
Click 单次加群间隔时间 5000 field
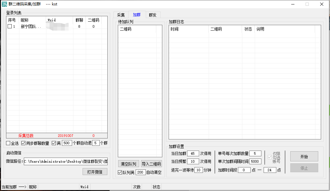tap(255, 161)
